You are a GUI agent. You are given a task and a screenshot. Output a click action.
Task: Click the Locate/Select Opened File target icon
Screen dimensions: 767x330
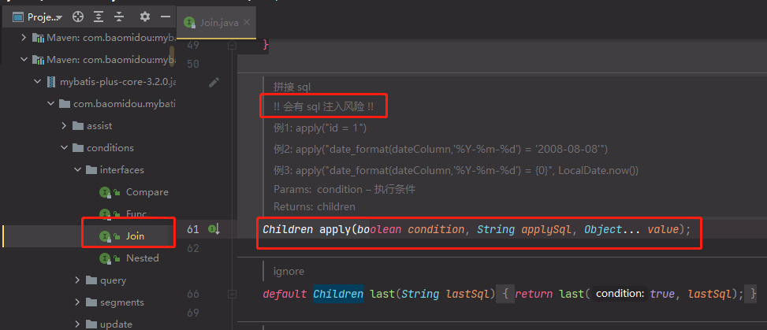pyautogui.click(x=77, y=17)
